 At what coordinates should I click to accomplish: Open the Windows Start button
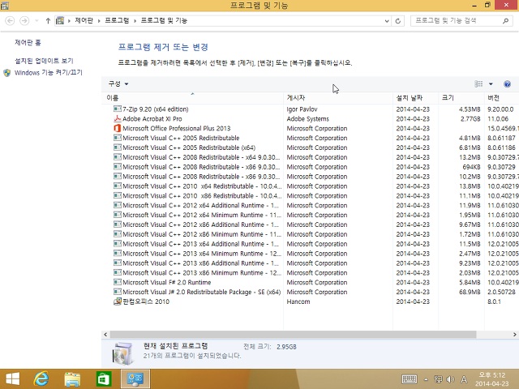13,378
